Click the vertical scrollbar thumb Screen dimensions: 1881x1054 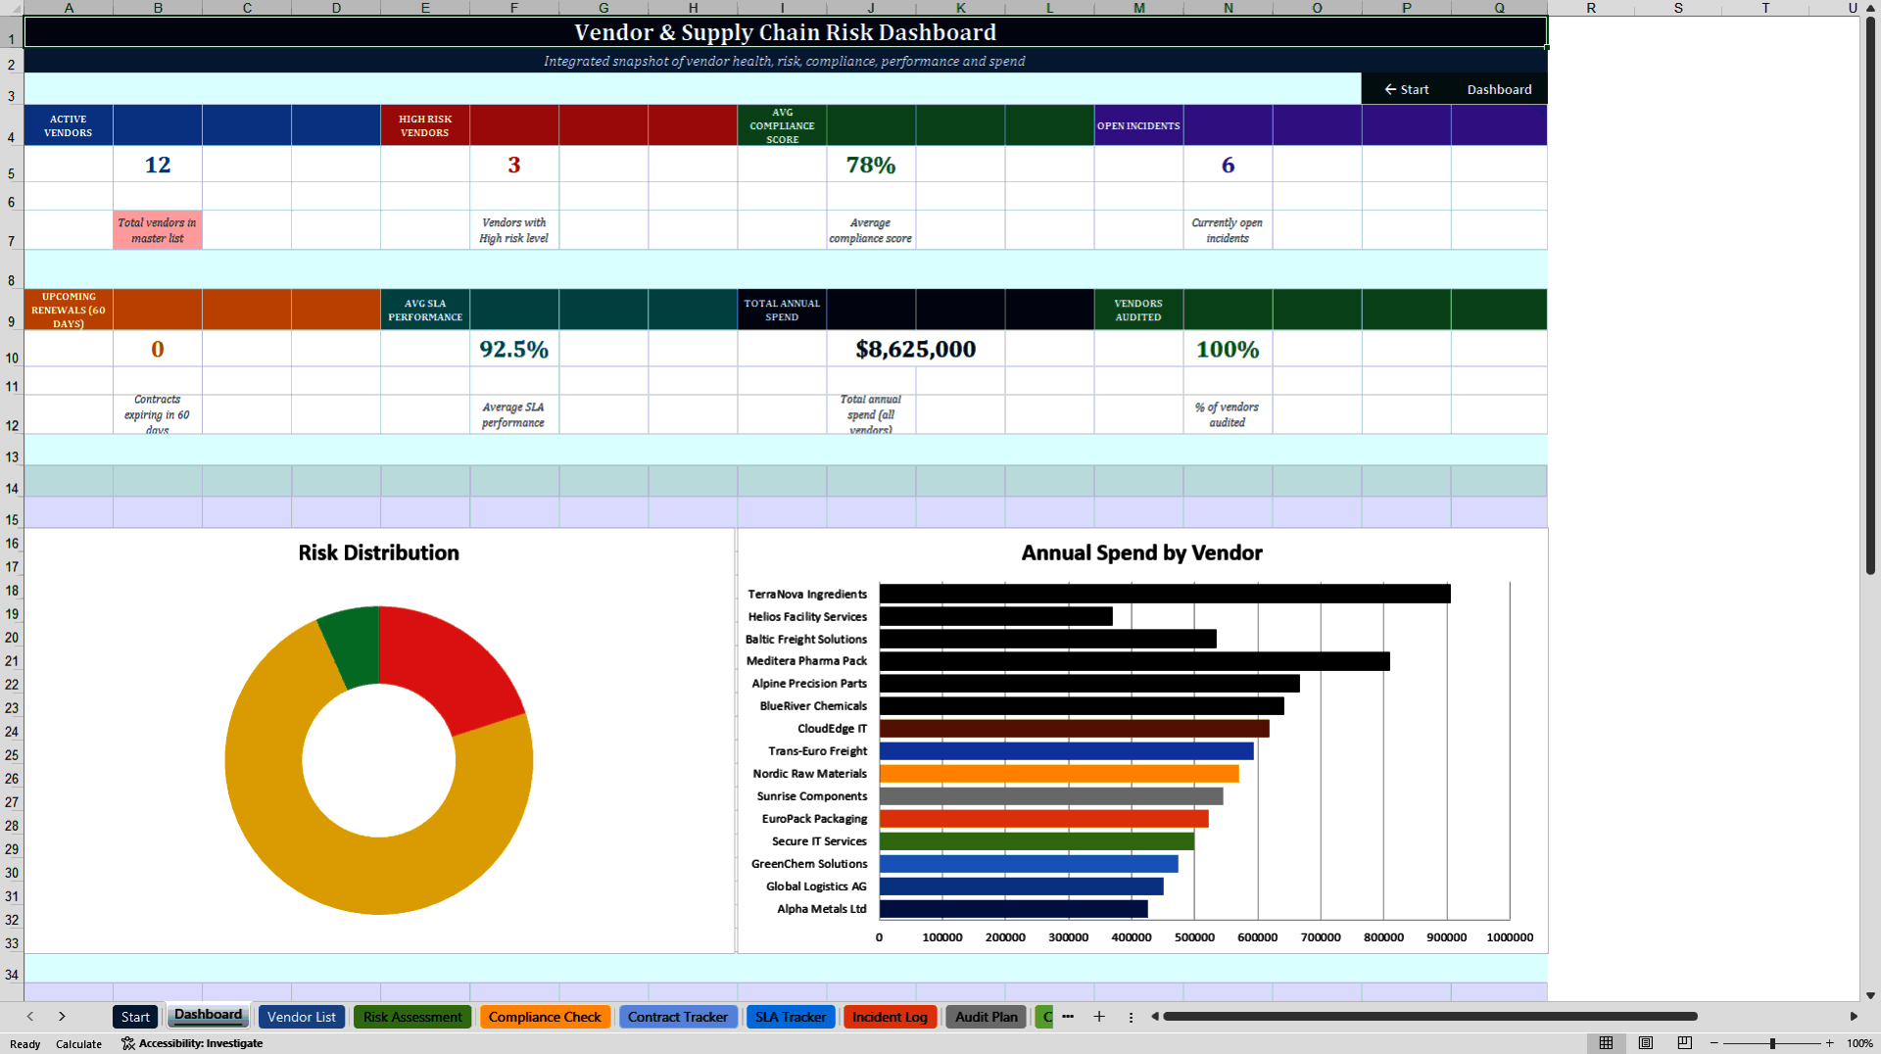click(x=1870, y=296)
